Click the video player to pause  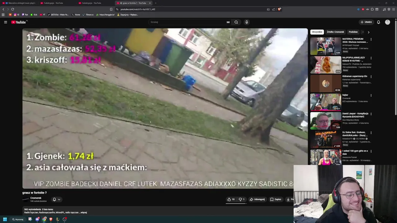click(165, 108)
